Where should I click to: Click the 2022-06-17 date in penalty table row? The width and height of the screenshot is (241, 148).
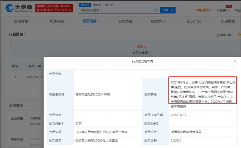click(x=35, y=77)
